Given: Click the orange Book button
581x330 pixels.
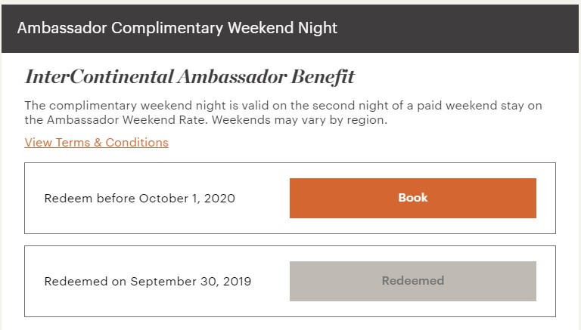Looking at the screenshot, I should click(x=412, y=198).
